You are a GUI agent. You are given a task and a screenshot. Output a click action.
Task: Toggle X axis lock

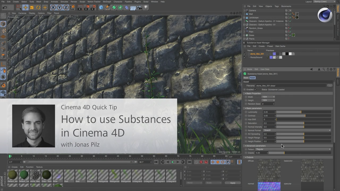(x=53, y=7)
